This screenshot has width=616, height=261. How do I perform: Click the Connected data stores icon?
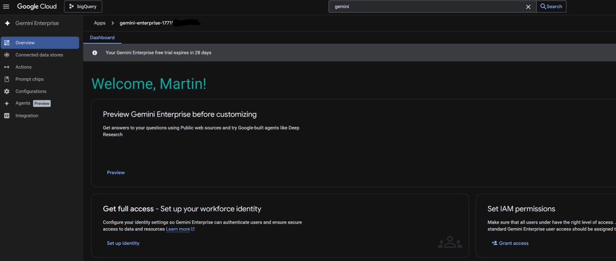[x=6, y=55]
